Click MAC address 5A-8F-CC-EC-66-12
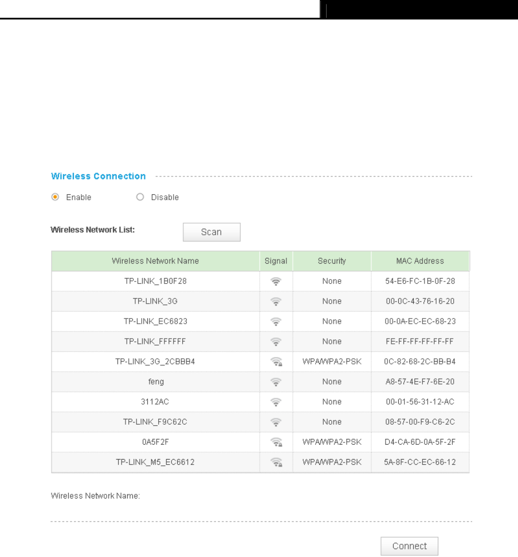 419,462
